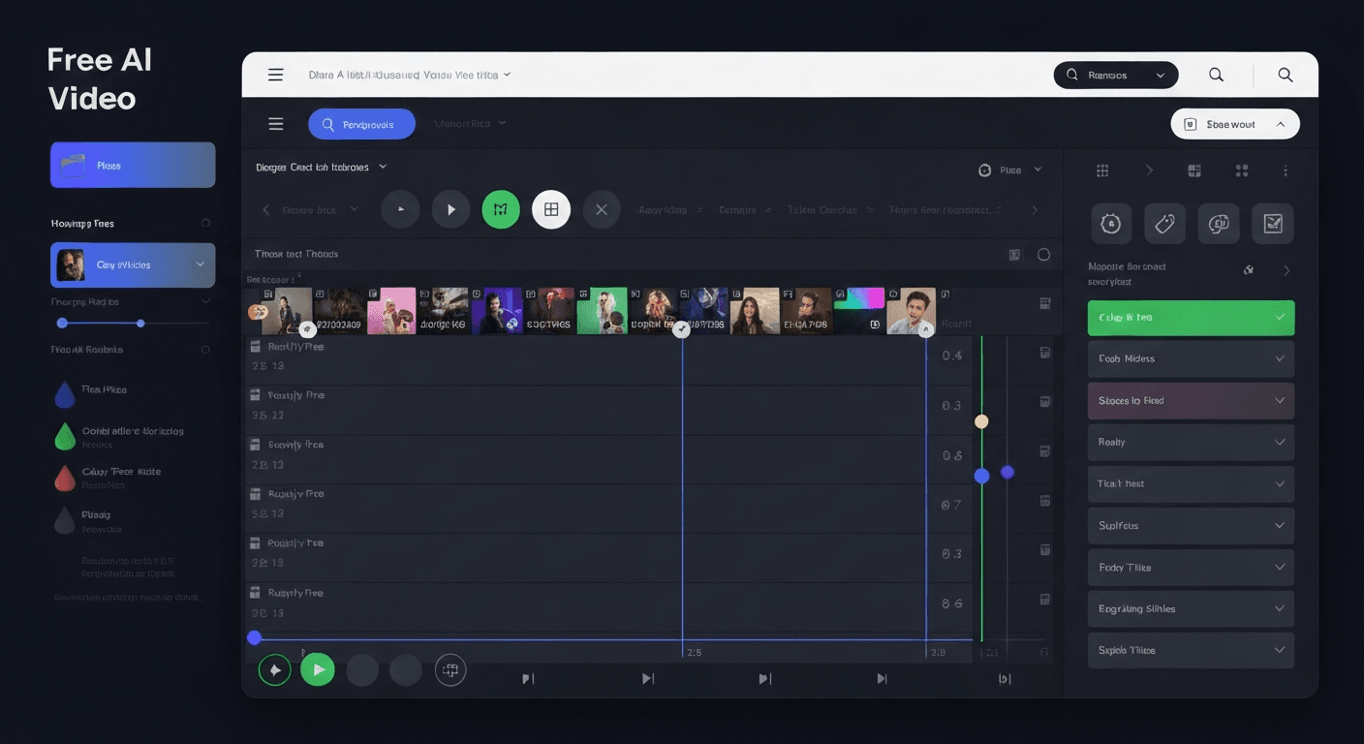Collapse the Share panel via its top-right chevron

coord(1281,123)
